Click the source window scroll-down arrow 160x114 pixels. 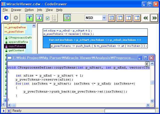click(x=152, y=101)
